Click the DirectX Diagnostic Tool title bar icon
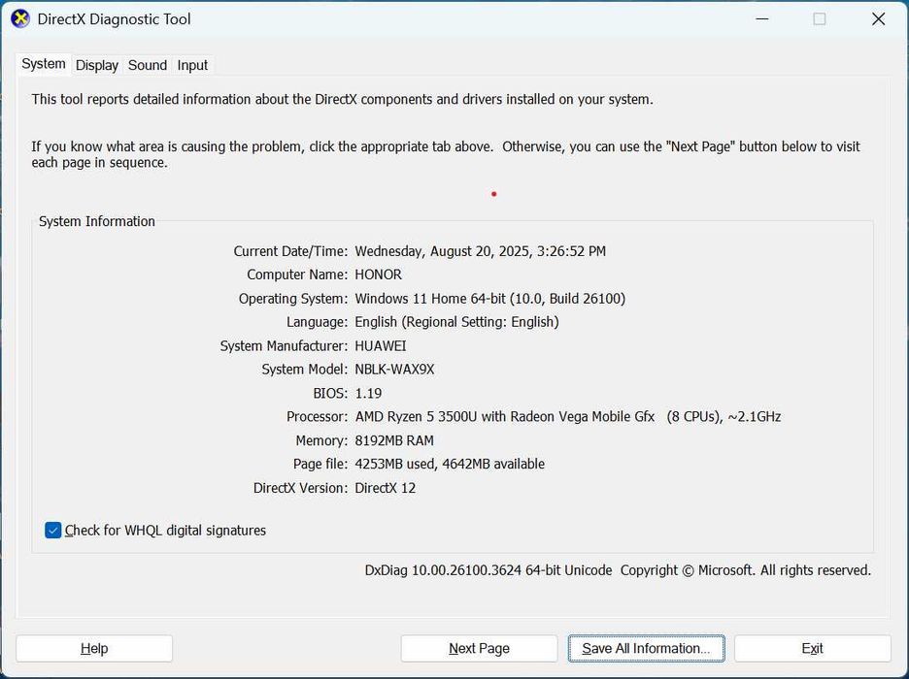The width and height of the screenshot is (909, 679). [19, 18]
